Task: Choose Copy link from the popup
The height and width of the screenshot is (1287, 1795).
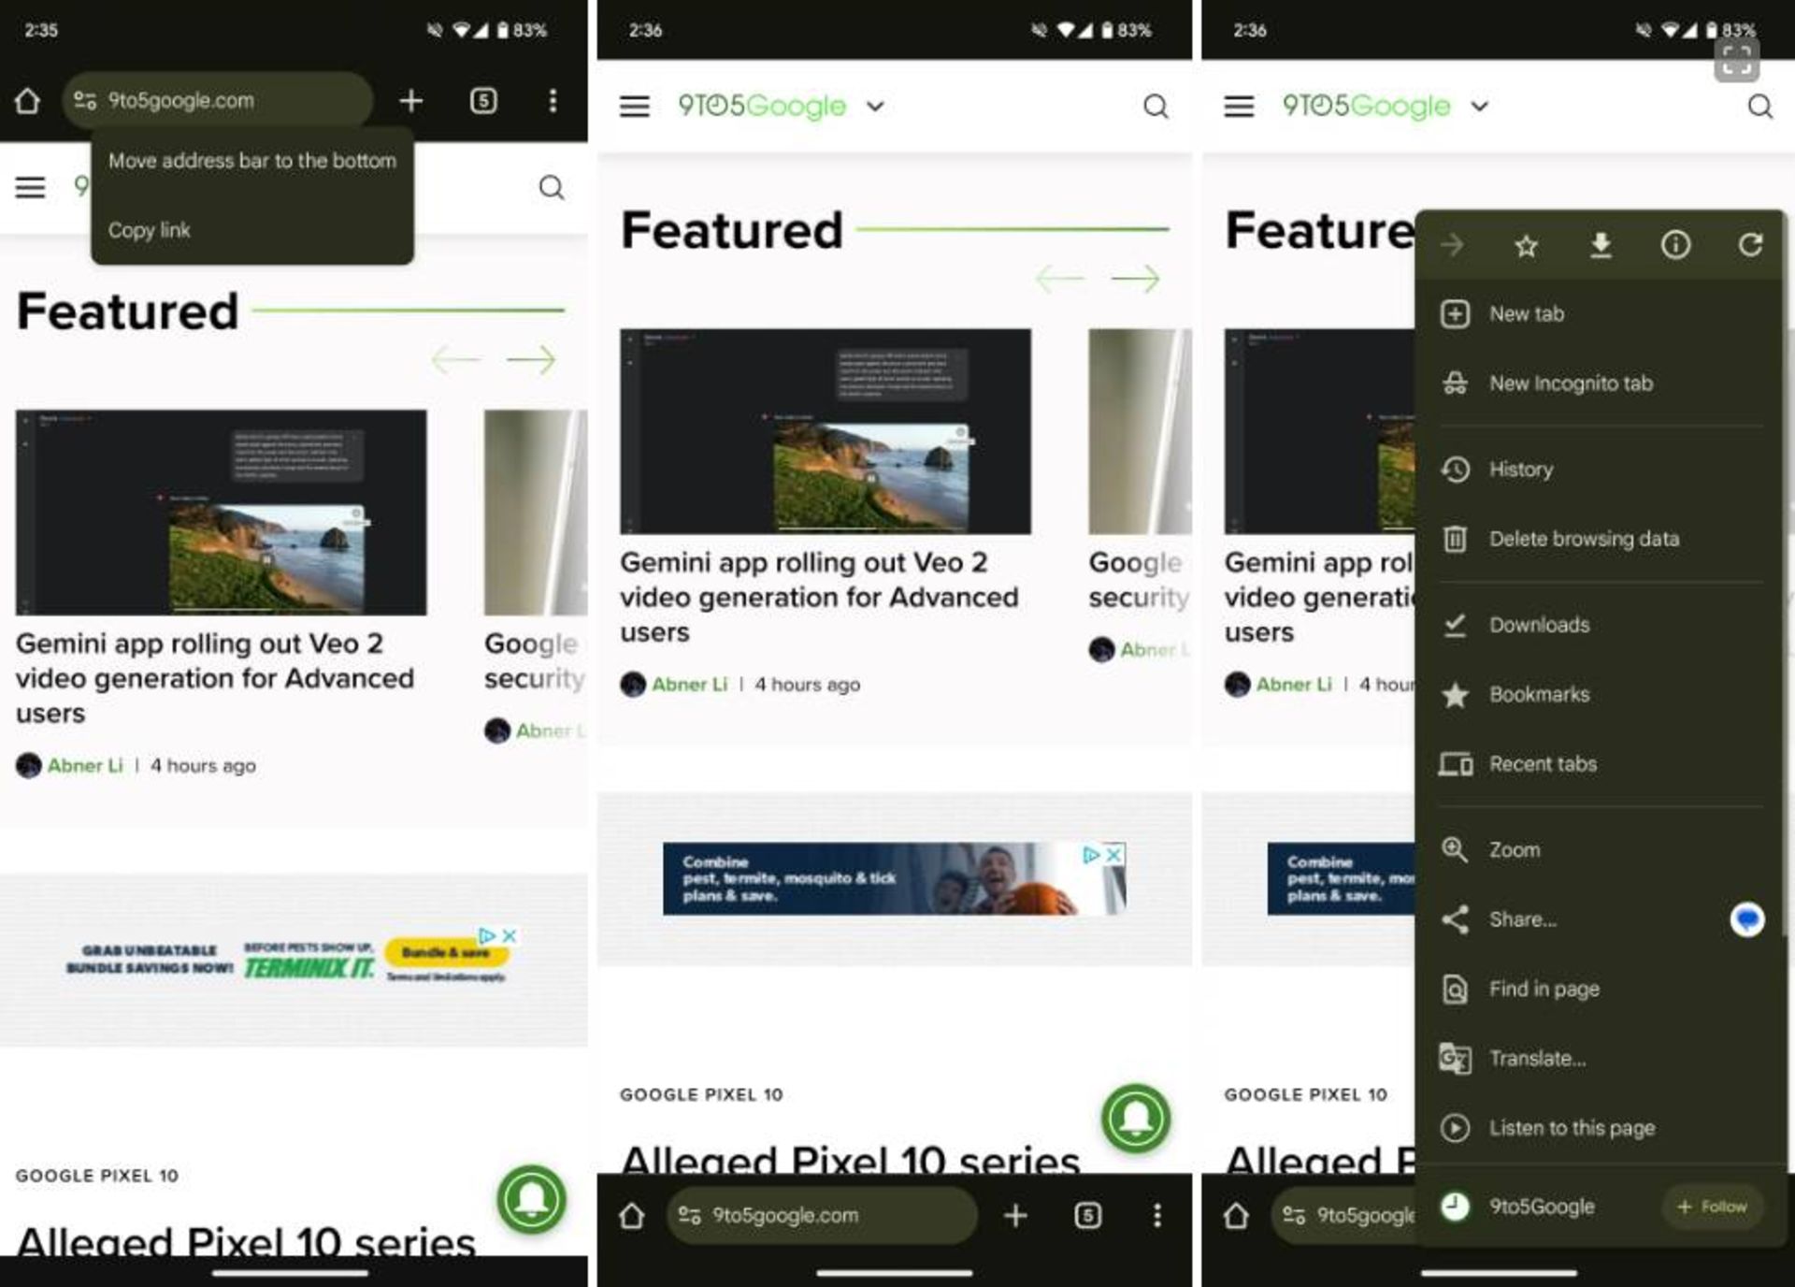Action: click(150, 230)
